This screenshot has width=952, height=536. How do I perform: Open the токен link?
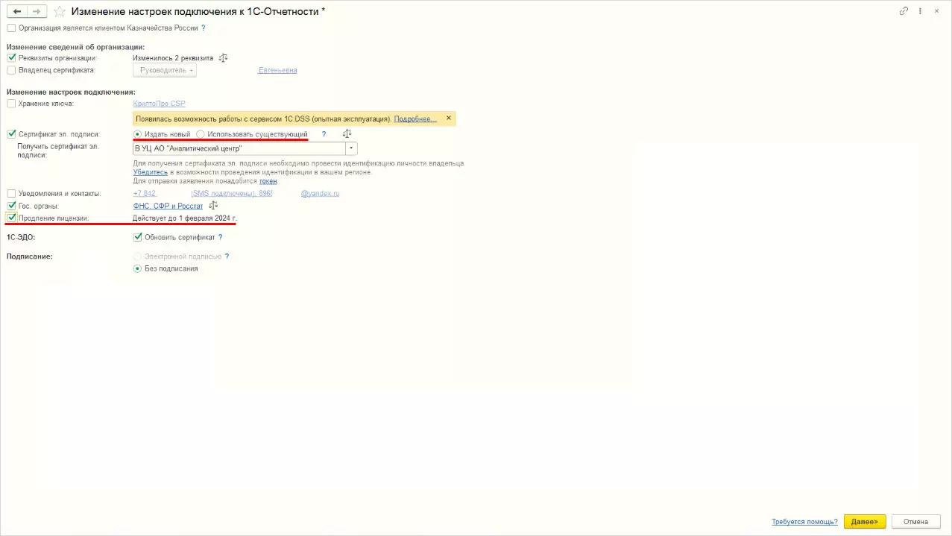coord(268,180)
